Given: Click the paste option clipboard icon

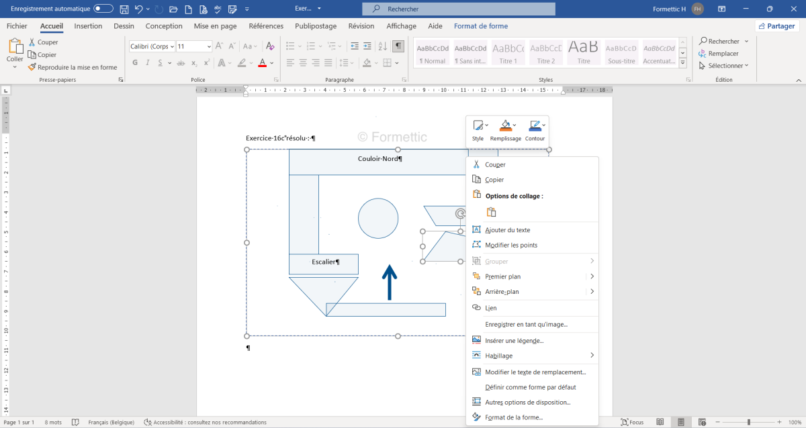Looking at the screenshot, I should (x=491, y=212).
